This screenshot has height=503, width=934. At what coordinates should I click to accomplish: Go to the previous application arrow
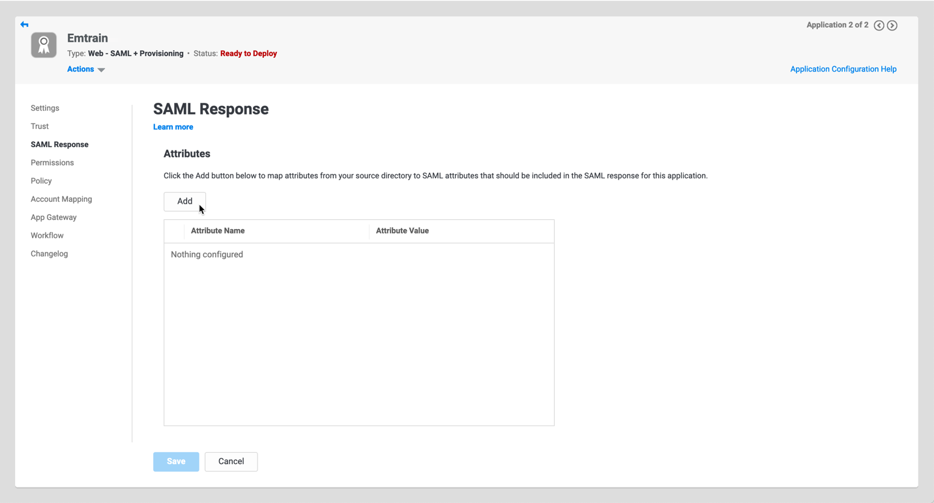[879, 25]
